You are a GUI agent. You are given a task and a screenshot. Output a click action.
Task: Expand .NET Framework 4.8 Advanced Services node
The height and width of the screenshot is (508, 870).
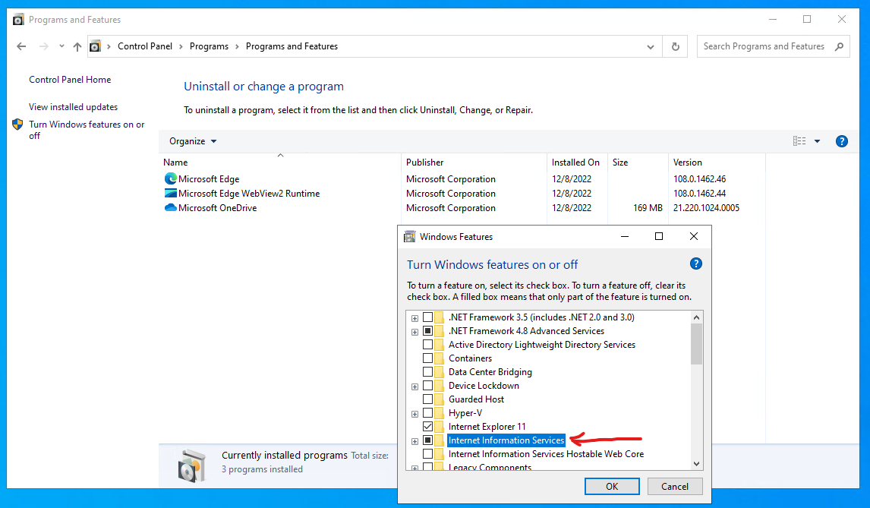point(415,332)
